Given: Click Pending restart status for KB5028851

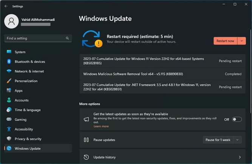Looking at the screenshot, I should click(x=230, y=87).
